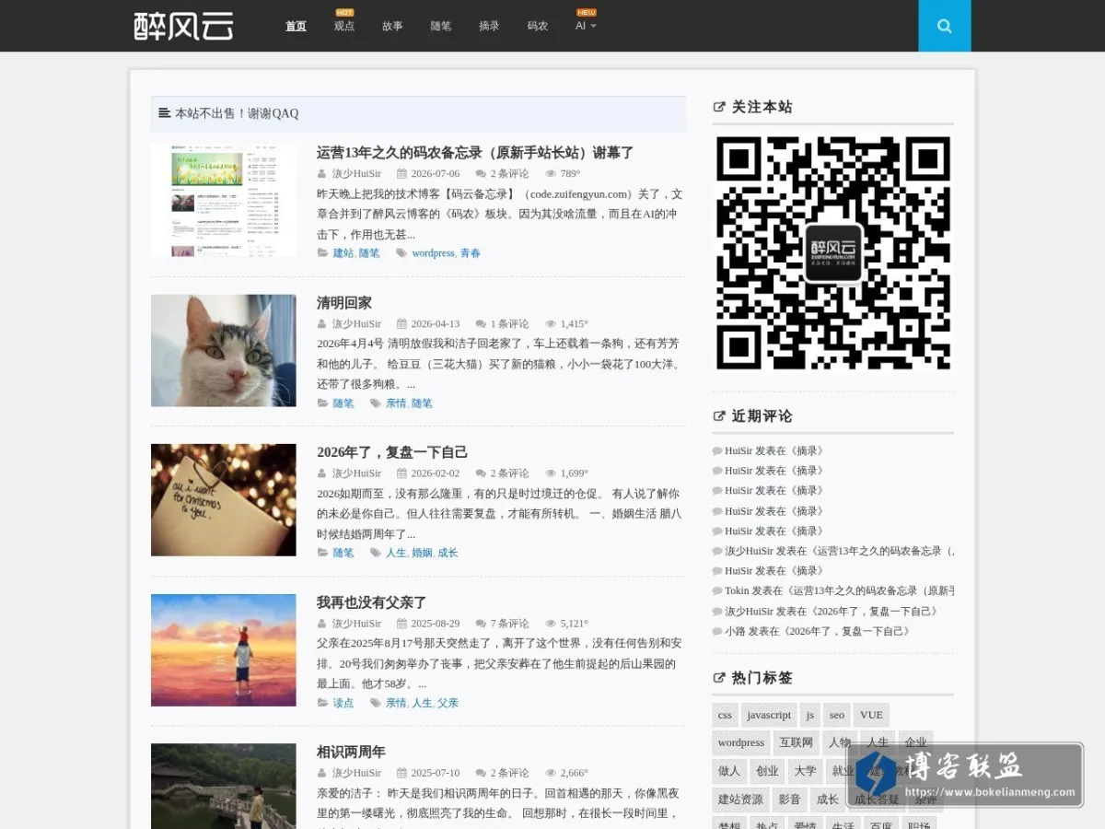This screenshot has width=1105, height=829.
Task: Click comment icon beside 1 条评论
Action: 481,324
